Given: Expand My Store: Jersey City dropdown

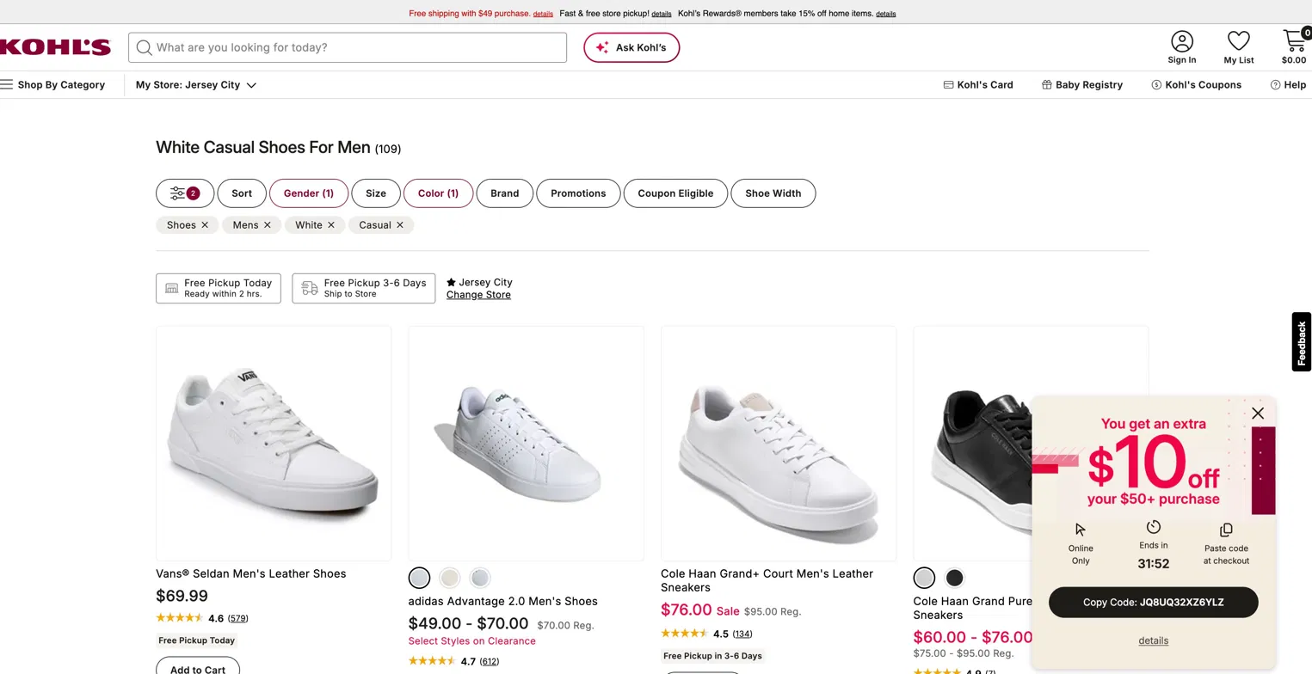Looking at the screenshot, I should [196, 84].
